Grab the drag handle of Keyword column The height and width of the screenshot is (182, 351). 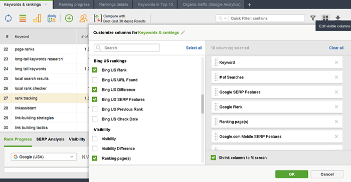[x=216, y=62]
